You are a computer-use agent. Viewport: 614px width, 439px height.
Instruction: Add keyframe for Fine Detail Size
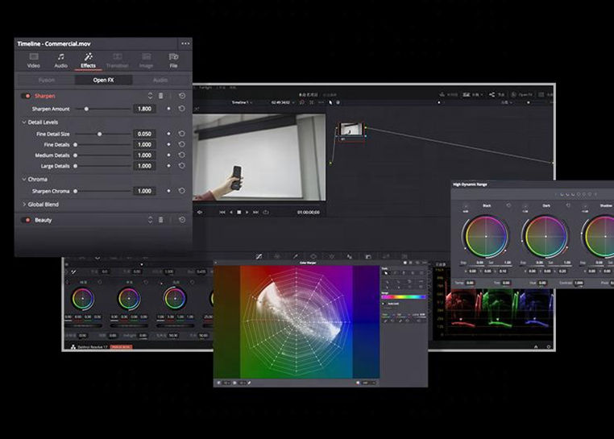tap(168, 134)
